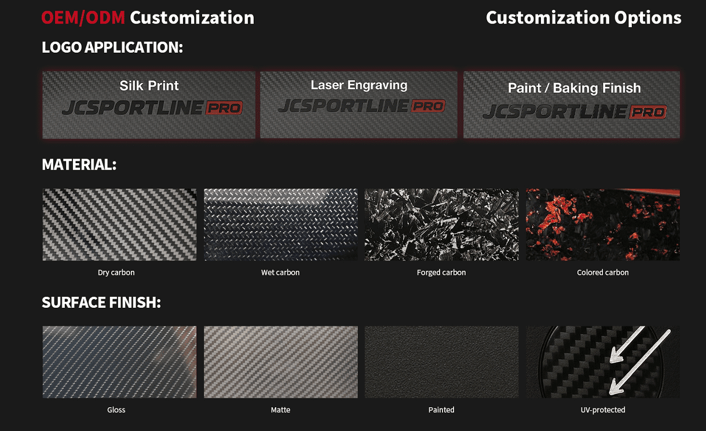Select the UV-protected image with white arrows
The image size is (706, 431).
[x=602, y=362]
